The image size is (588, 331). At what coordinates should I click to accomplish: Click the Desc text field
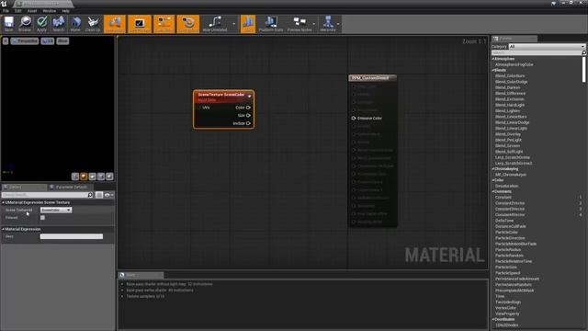point(72,236)
